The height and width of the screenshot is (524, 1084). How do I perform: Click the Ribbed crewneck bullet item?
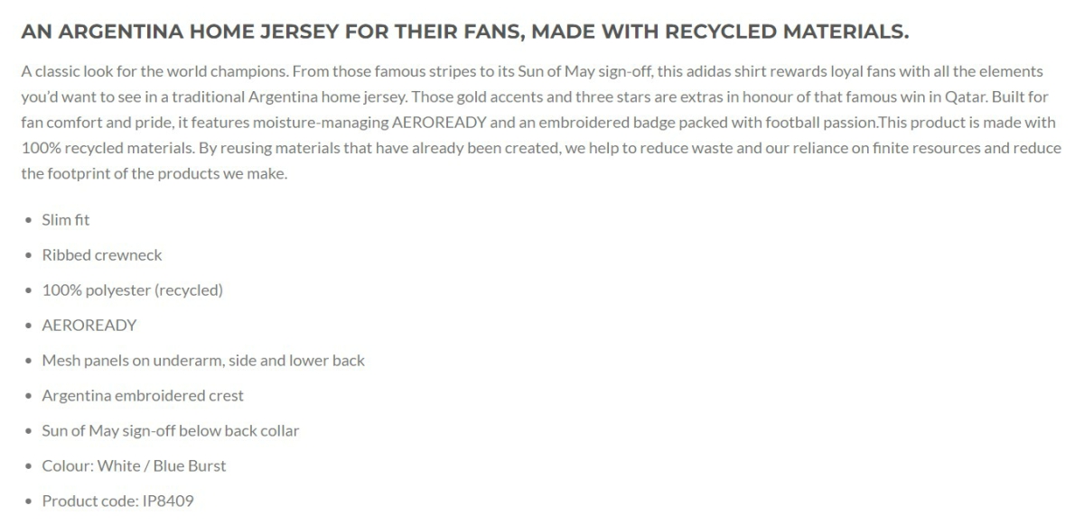click(102, 255)
